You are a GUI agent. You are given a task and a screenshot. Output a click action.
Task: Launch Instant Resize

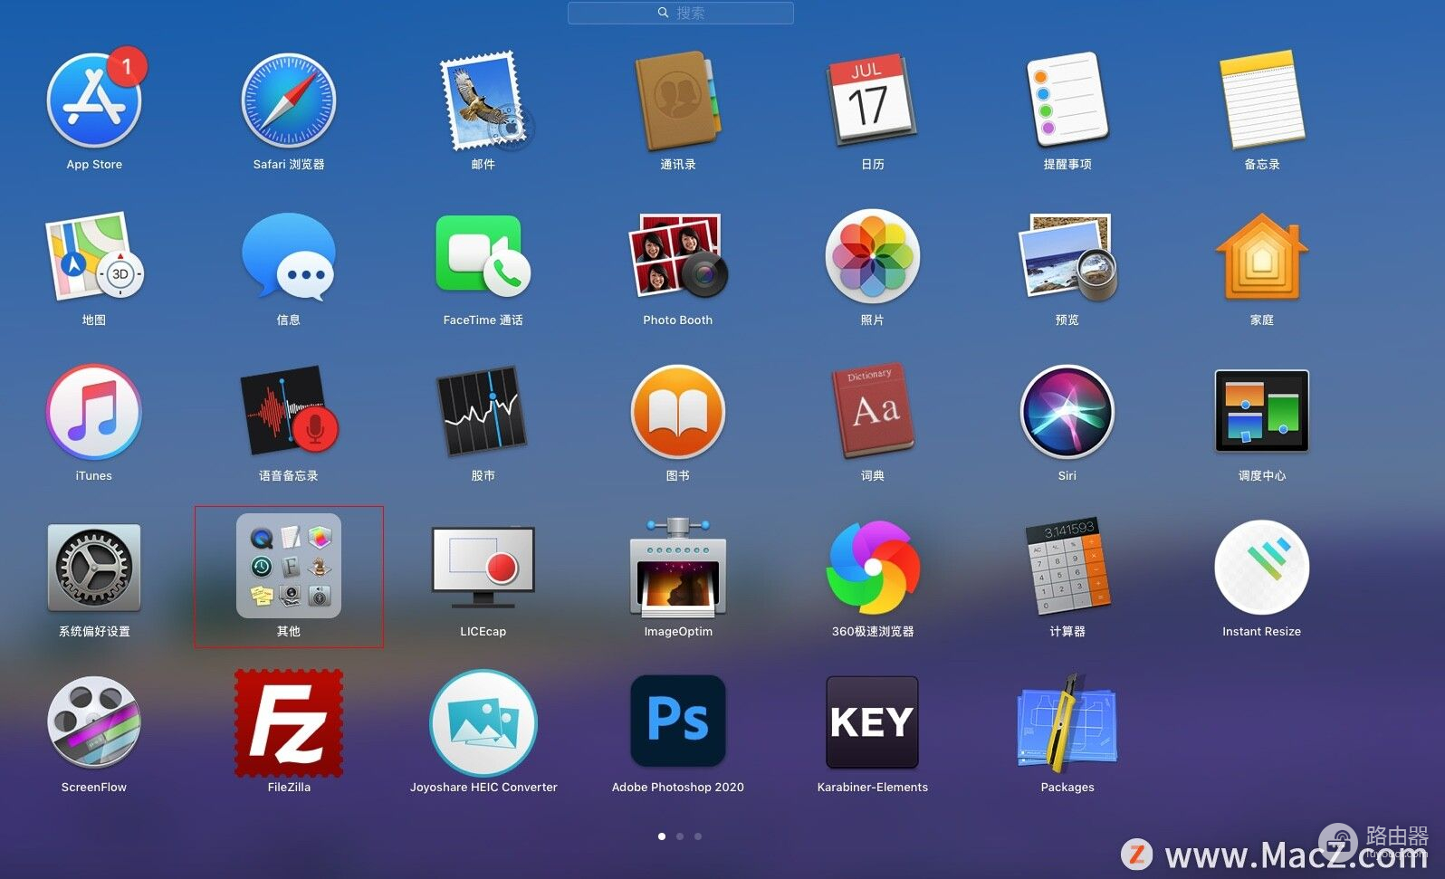[x=1262, y=568]
